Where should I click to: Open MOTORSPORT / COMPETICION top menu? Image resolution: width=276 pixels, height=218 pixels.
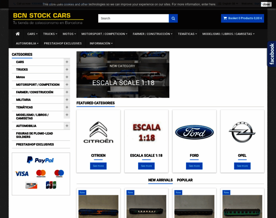[104, 34]
